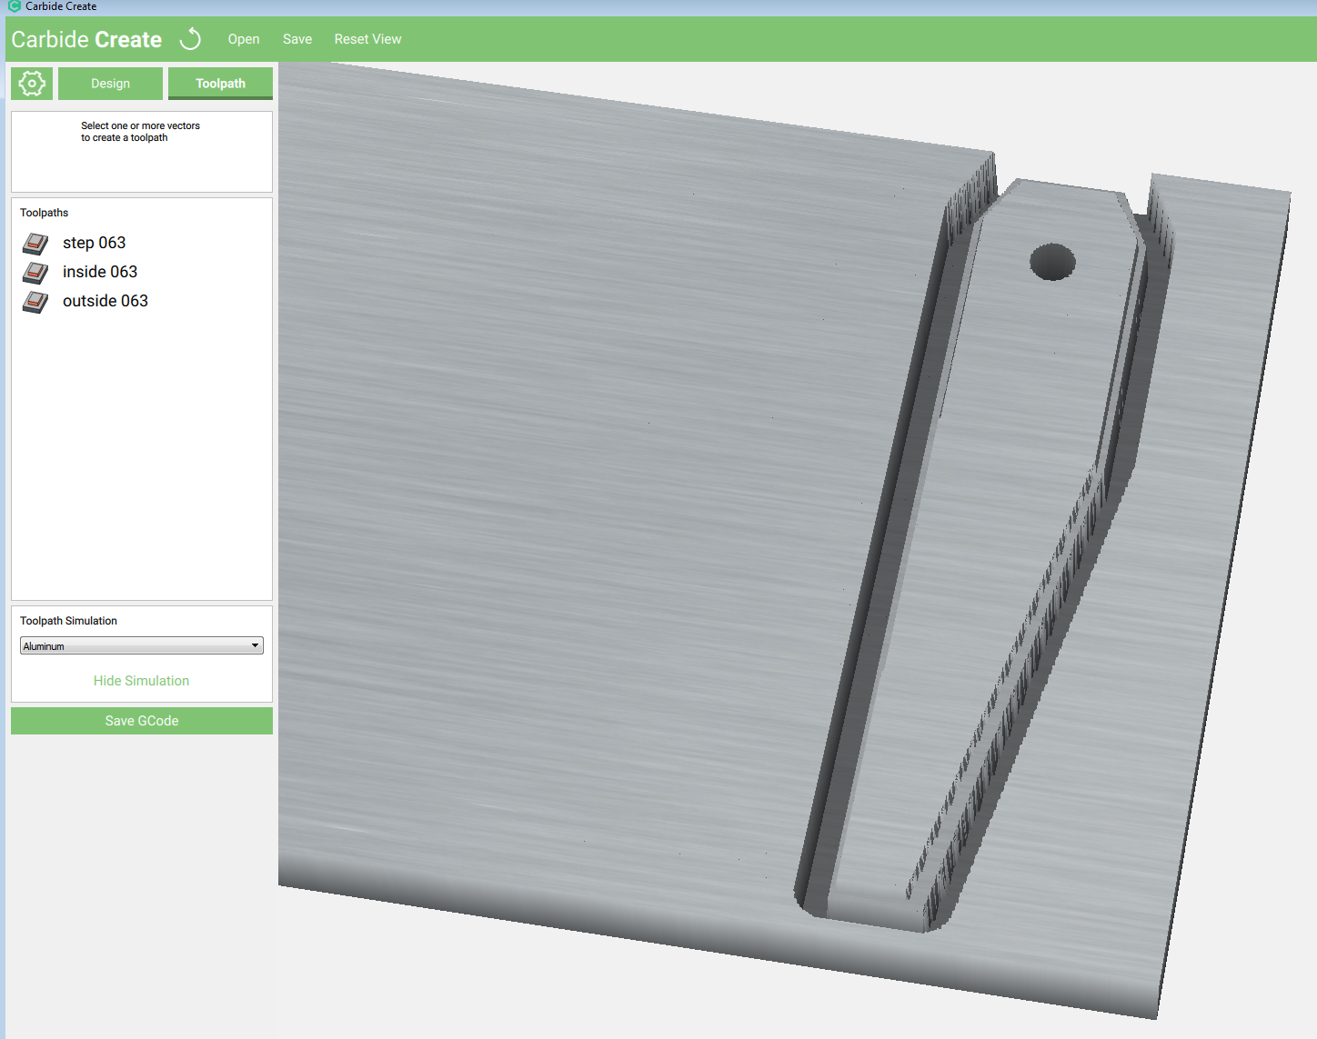Click Reset View in the top bar

point(367,39)
